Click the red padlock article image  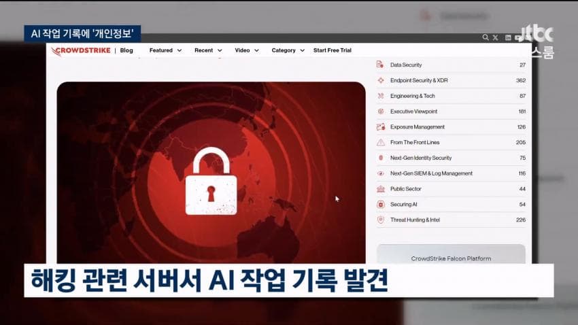tap(211, 173)
